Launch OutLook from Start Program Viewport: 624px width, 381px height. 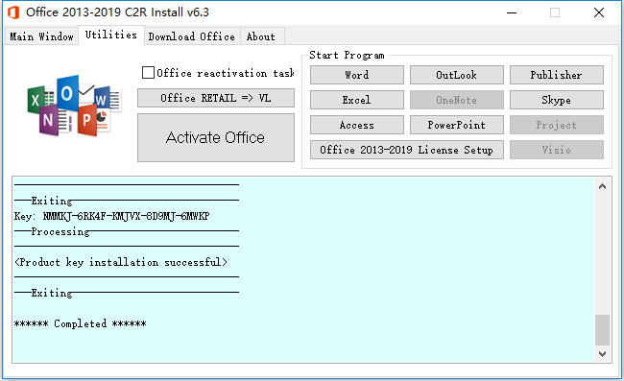tap(456, 75)
